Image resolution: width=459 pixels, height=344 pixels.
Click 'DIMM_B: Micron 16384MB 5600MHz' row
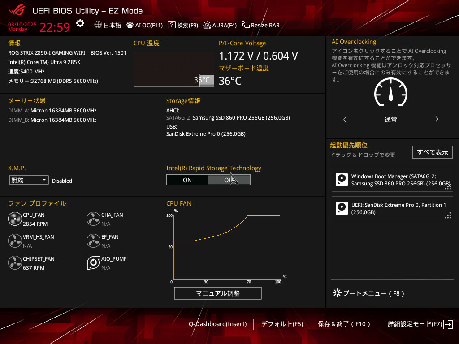pos(52,120)
